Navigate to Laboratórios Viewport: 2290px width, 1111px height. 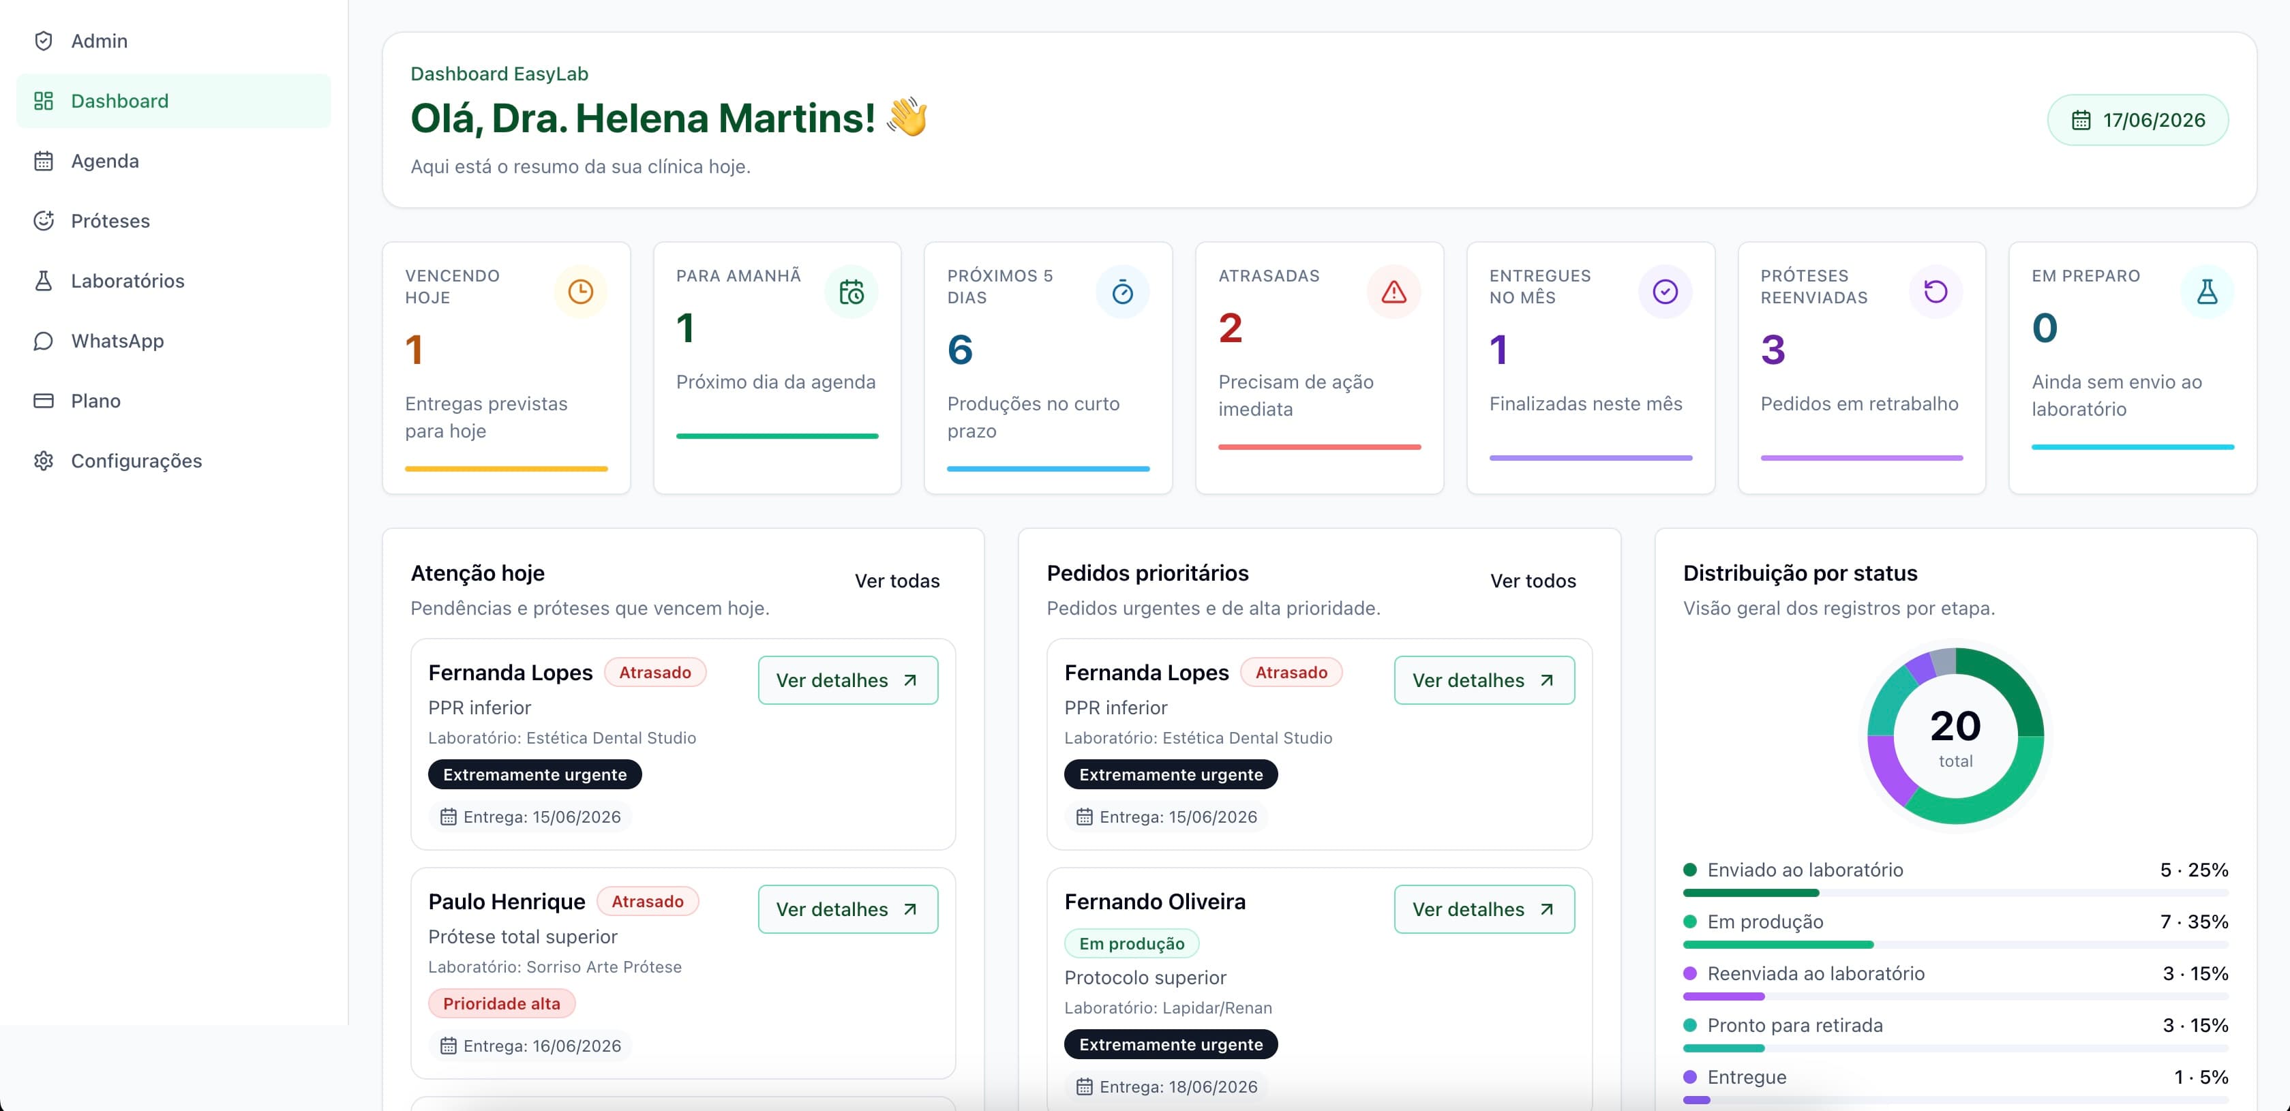click(173, 281)
